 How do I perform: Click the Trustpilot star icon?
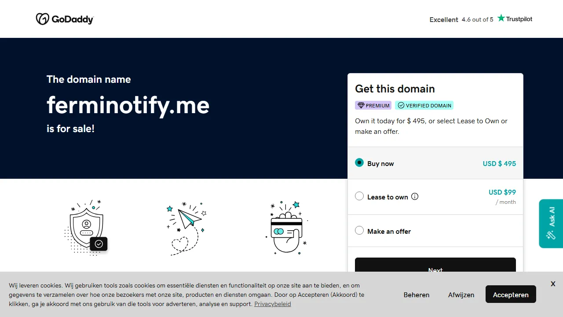click(501, 18)
